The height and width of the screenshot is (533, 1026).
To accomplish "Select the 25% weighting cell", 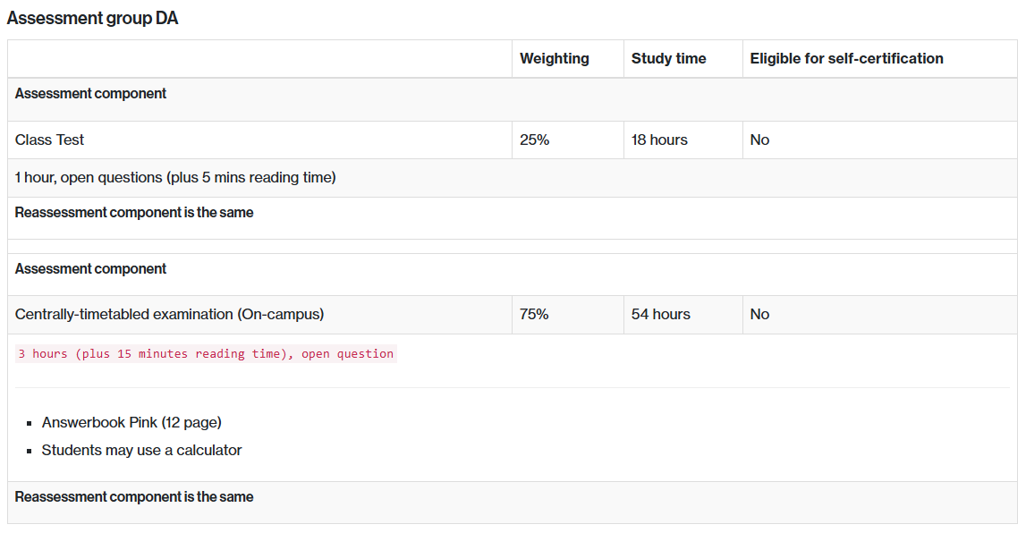I will pos(535,140).
